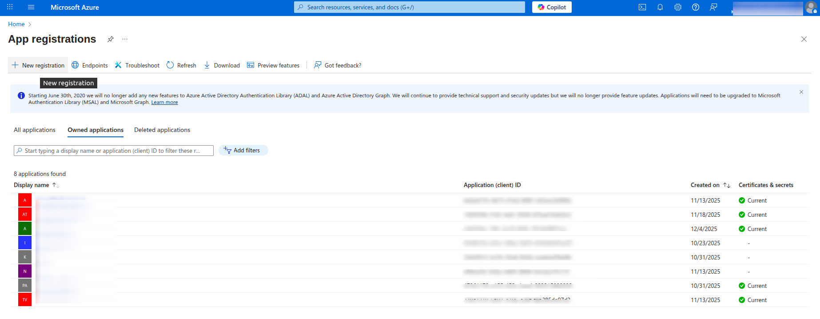Click New registration in the toolbar
The height and width of the screenshot is (319, 820).
[x=38, y=65]
